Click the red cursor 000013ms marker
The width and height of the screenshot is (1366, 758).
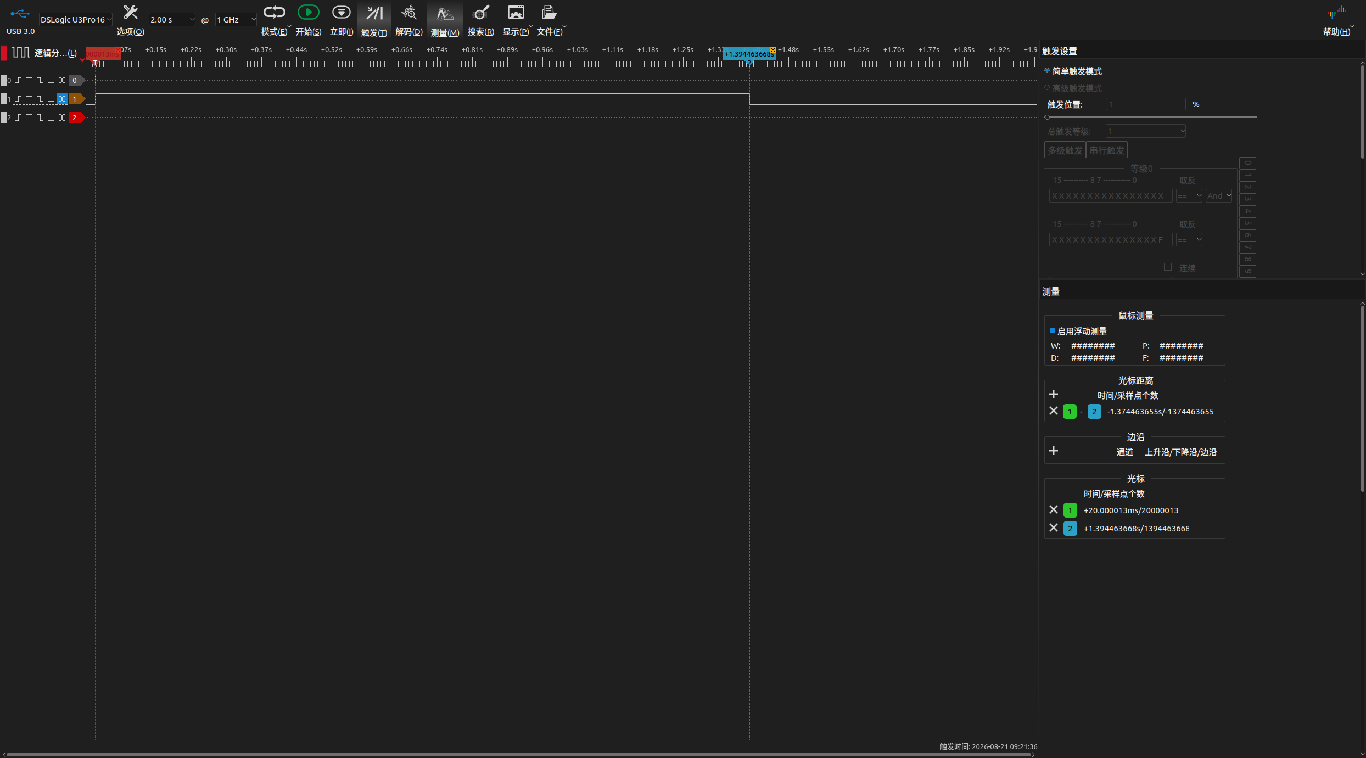(103, 54)
